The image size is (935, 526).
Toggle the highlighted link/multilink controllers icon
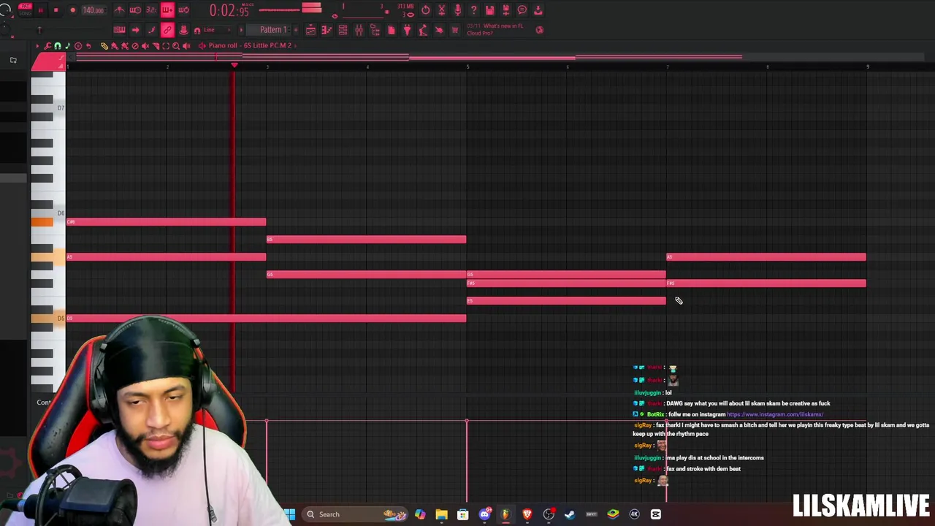point(167,30)
